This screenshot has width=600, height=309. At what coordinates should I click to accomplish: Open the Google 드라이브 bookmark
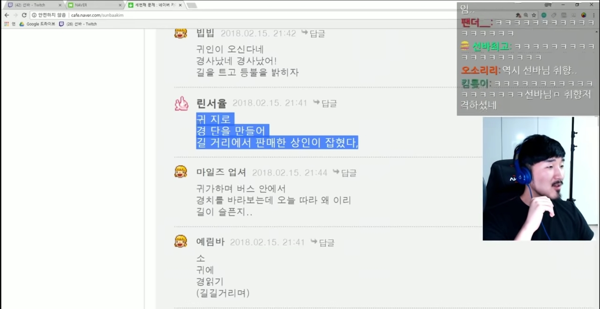(37, 24)
